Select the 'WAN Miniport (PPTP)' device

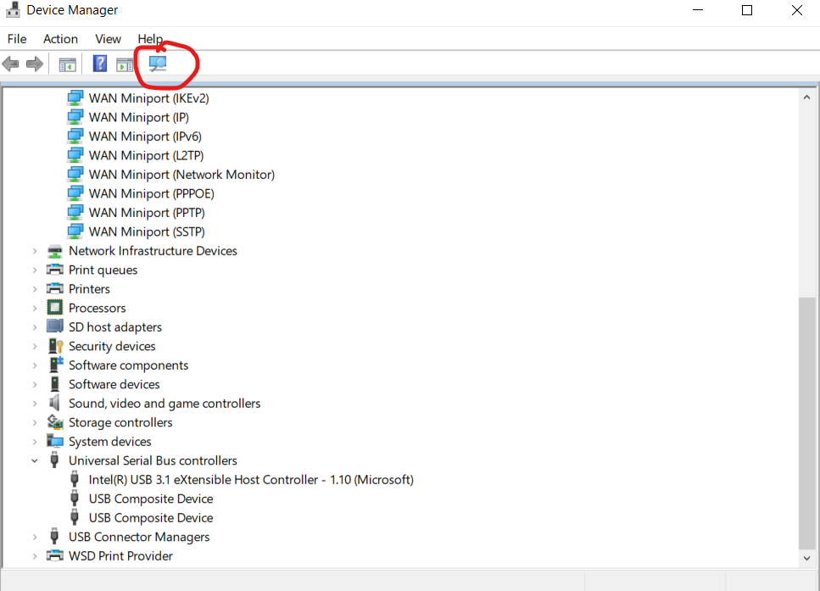coord(147,213)
